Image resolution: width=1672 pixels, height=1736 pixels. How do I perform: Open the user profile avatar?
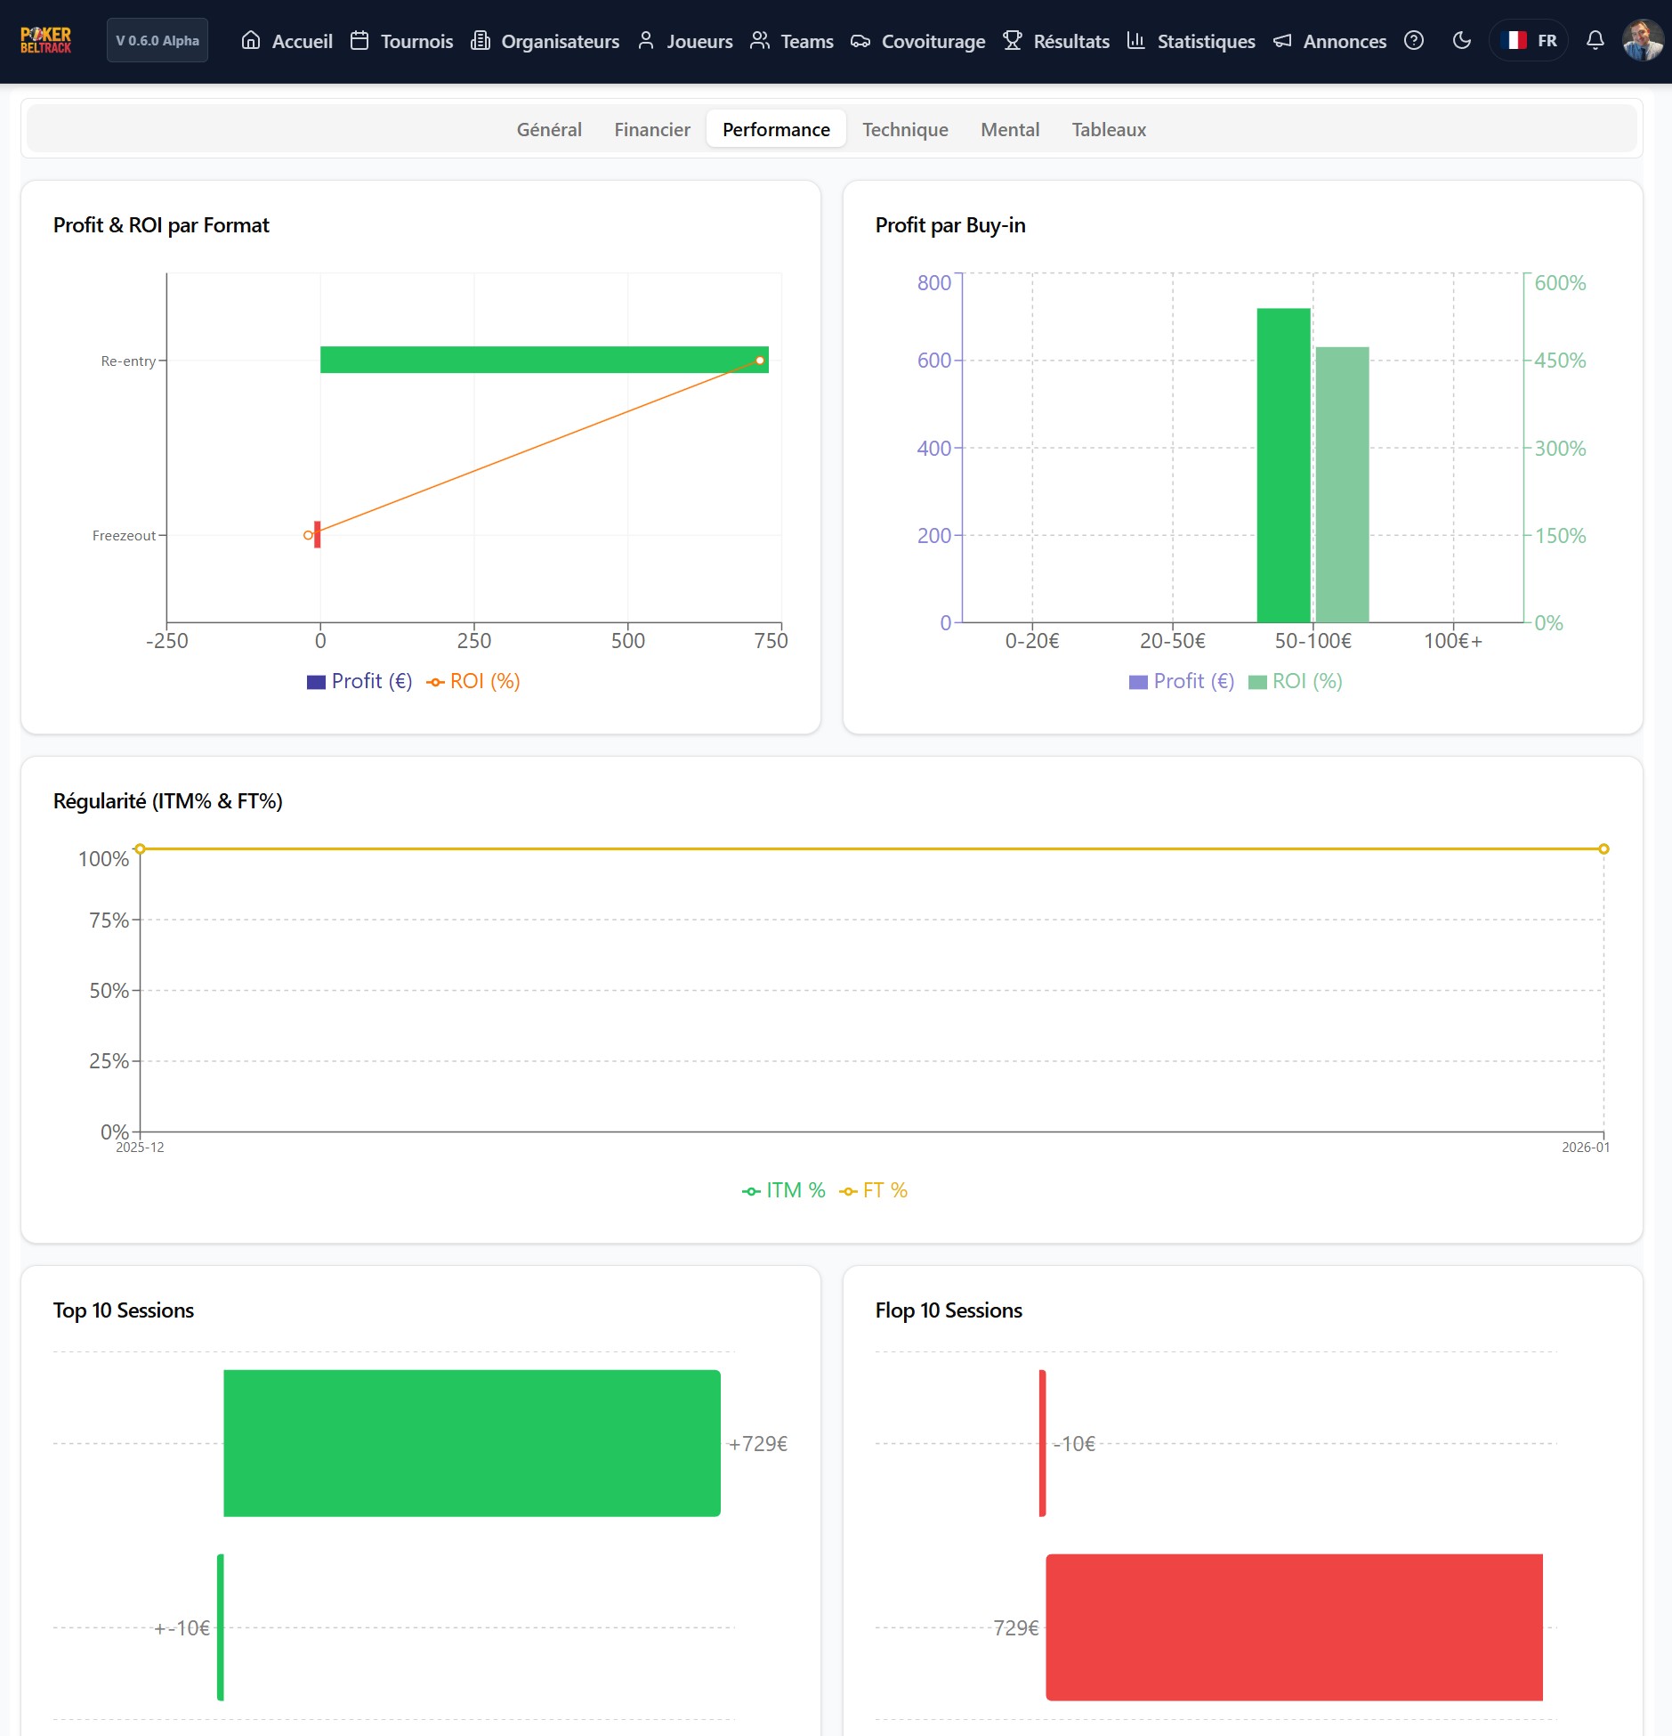pos(1642,40)
